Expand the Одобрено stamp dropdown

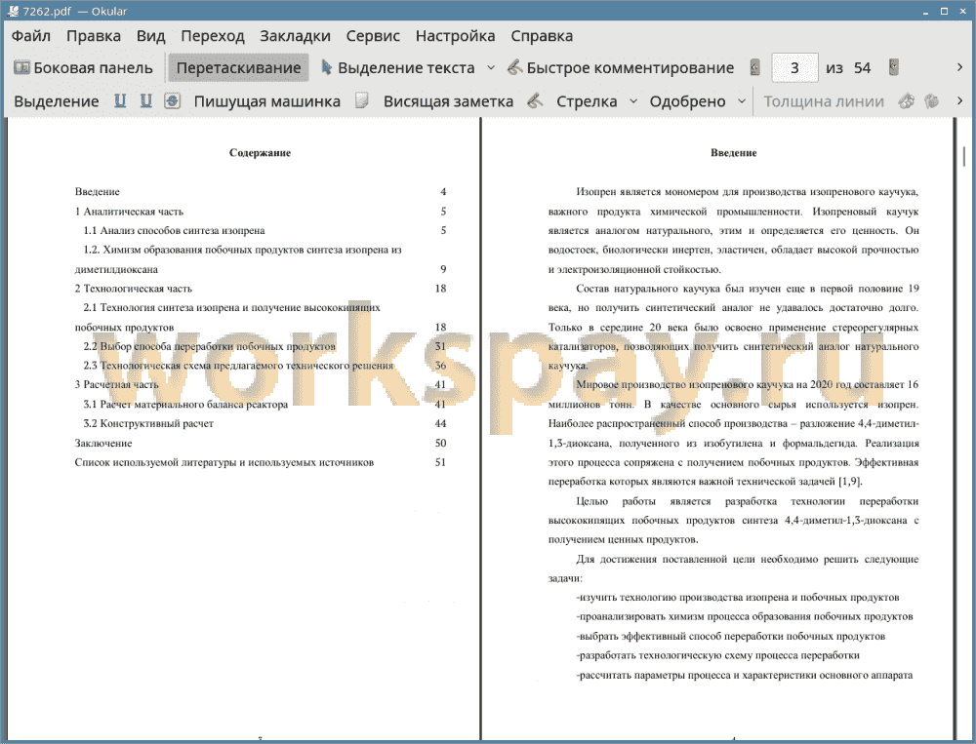[742, 101]
